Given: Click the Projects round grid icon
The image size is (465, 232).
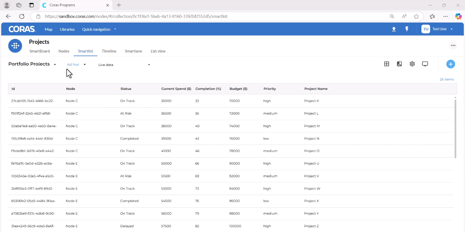Looking at the screenshot, I should pos(15,46).
